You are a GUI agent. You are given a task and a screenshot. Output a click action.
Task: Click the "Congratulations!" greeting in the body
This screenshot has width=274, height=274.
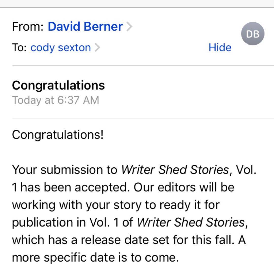pyautogui.click(x=58, y=135)
